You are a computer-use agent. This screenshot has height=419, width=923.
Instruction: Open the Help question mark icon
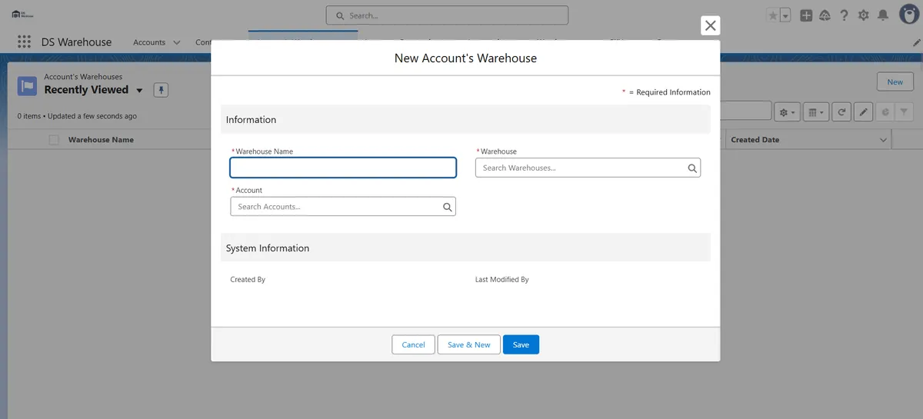click(845, 15)
